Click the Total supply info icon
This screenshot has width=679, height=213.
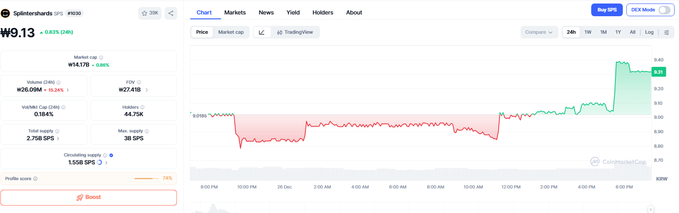tap(57, 131)
